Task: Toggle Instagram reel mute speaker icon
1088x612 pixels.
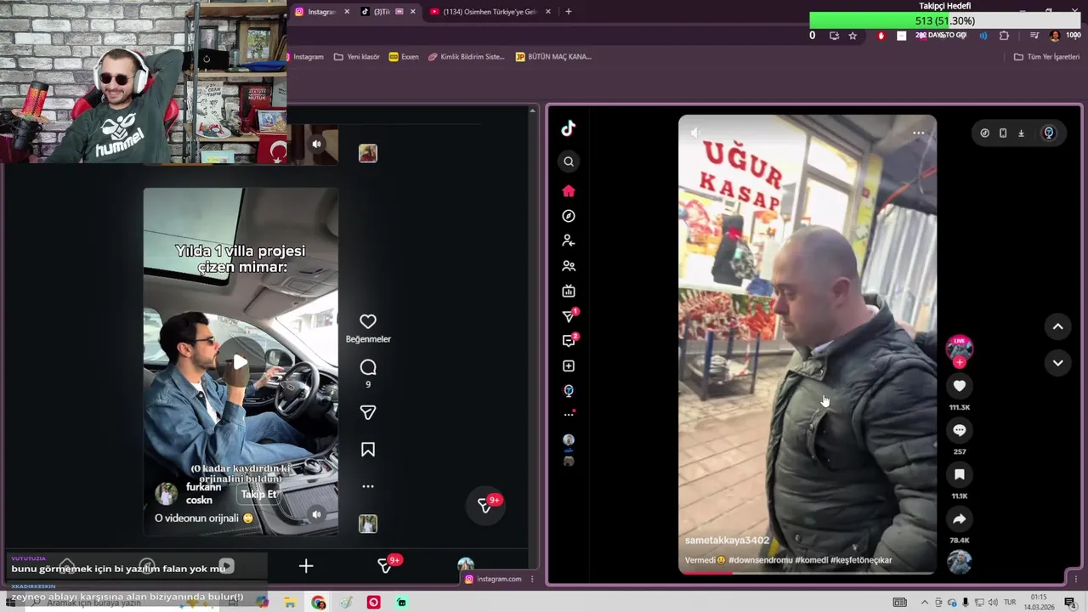Action: pyautogui.click(x=316, y=514)
